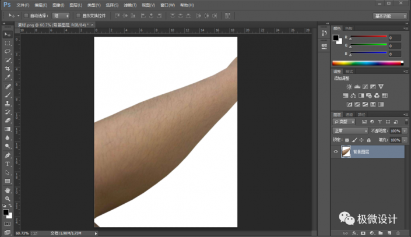Image resolution: width=411 pixels, height=237 pixels.
Task: Pick the Eyedropper tool
Action: tap(8, 77)
